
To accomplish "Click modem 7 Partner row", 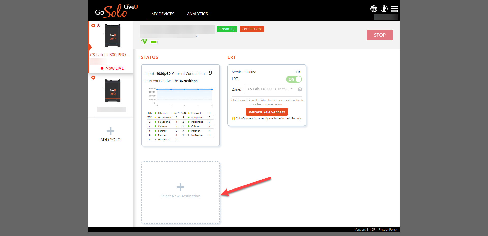I will click(197, 131).
